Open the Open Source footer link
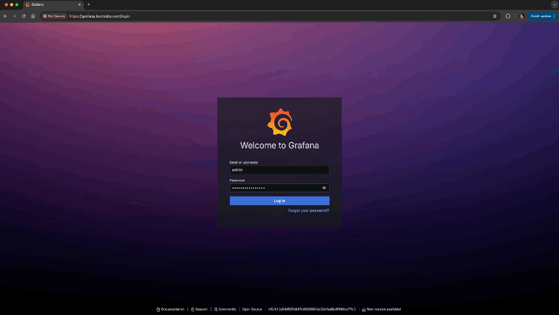559x315 pixels. (252, 309)
